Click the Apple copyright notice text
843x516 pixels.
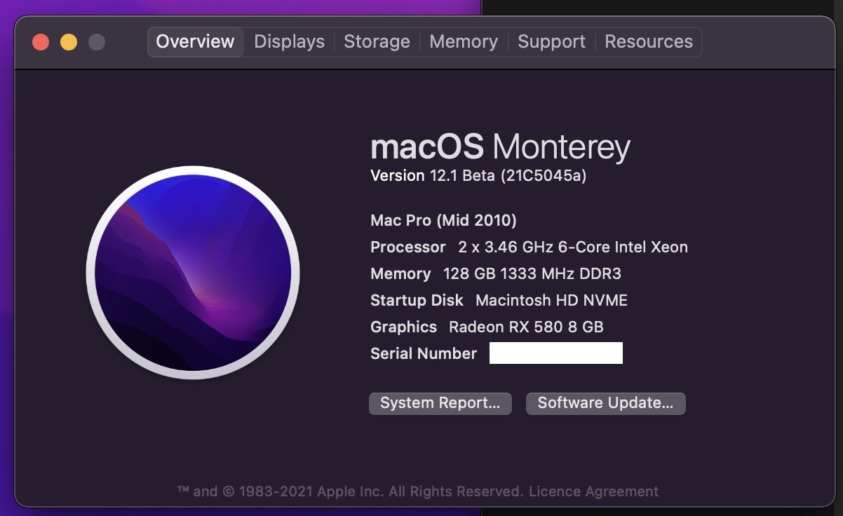click(x=349, y=491)
